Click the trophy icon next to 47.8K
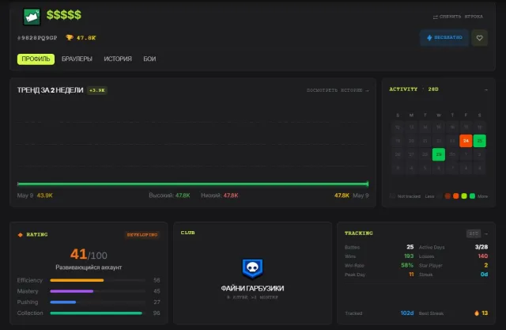Screen dimensions: 506x330 click(x=70, y=37)
